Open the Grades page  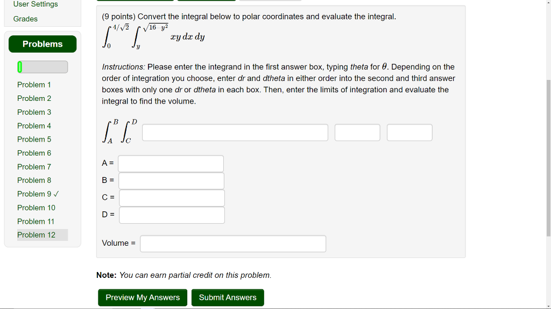coord(24,18)
